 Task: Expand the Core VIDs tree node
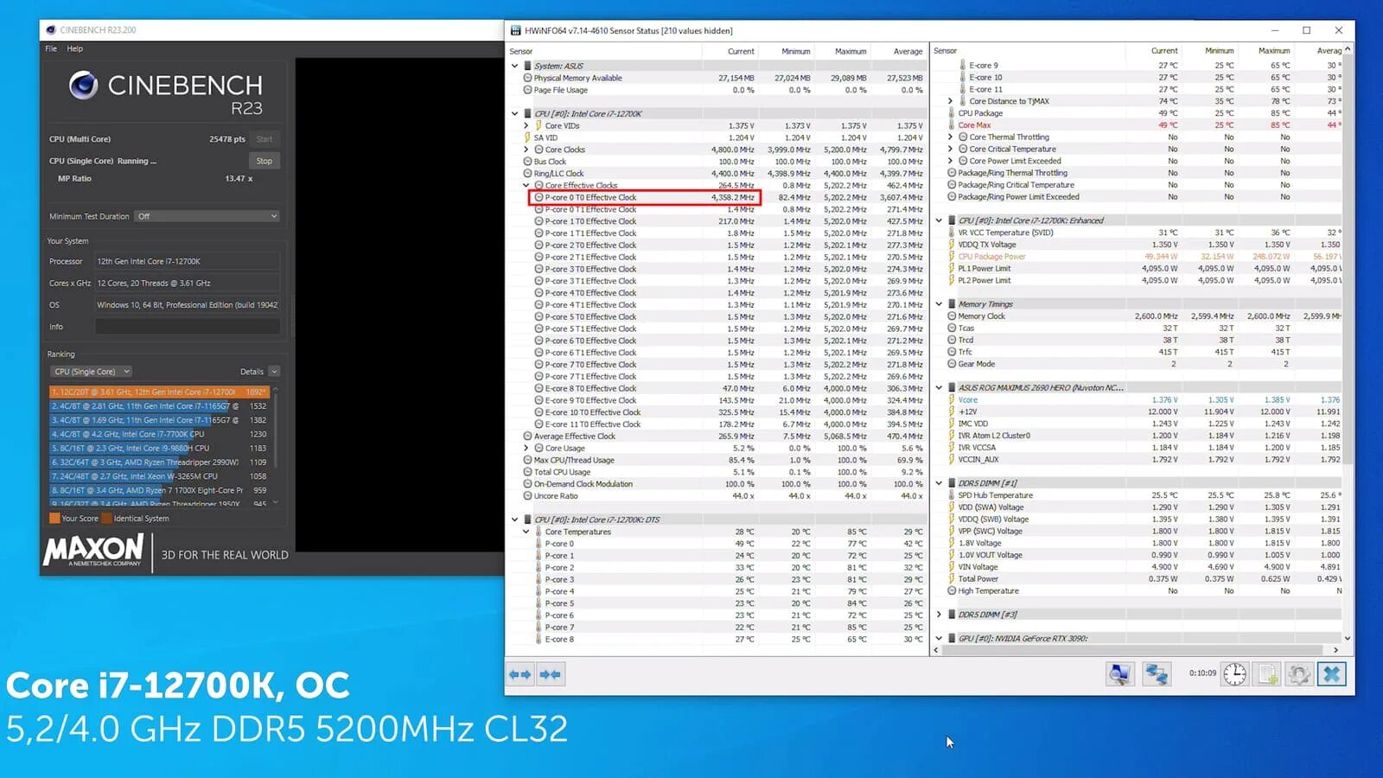coord(526,125)
